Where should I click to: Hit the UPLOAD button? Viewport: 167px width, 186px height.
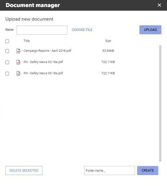(x=150, y=30)
